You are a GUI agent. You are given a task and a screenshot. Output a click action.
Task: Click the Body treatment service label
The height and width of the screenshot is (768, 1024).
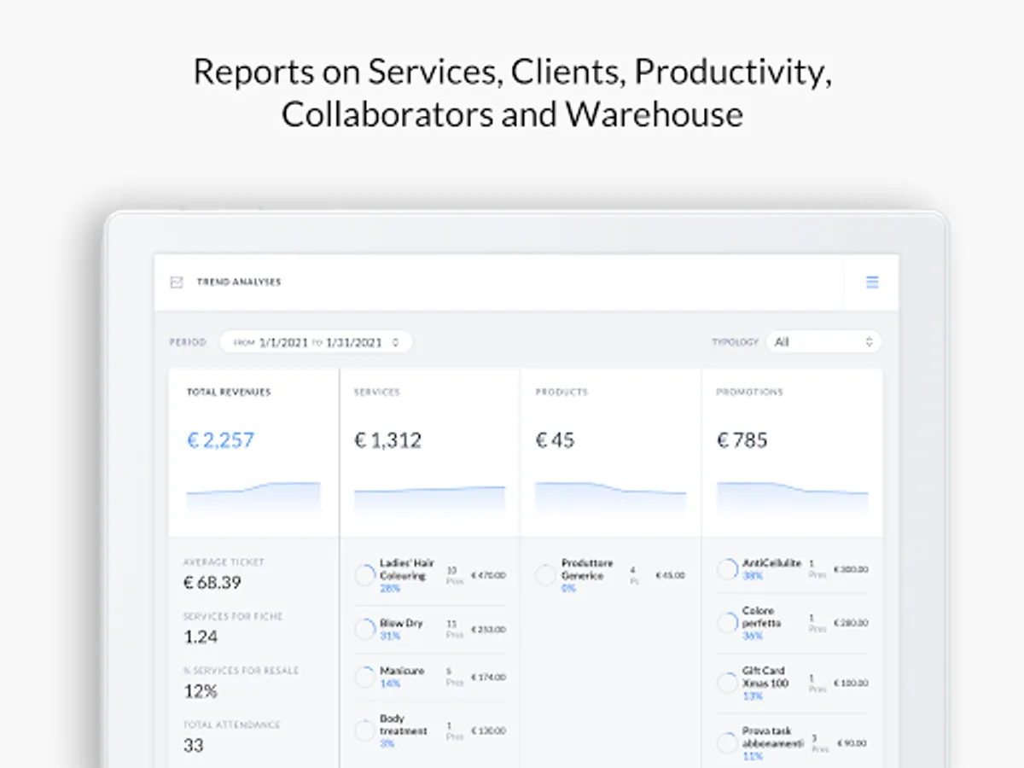pyautogui.click(x=404, y=724)
